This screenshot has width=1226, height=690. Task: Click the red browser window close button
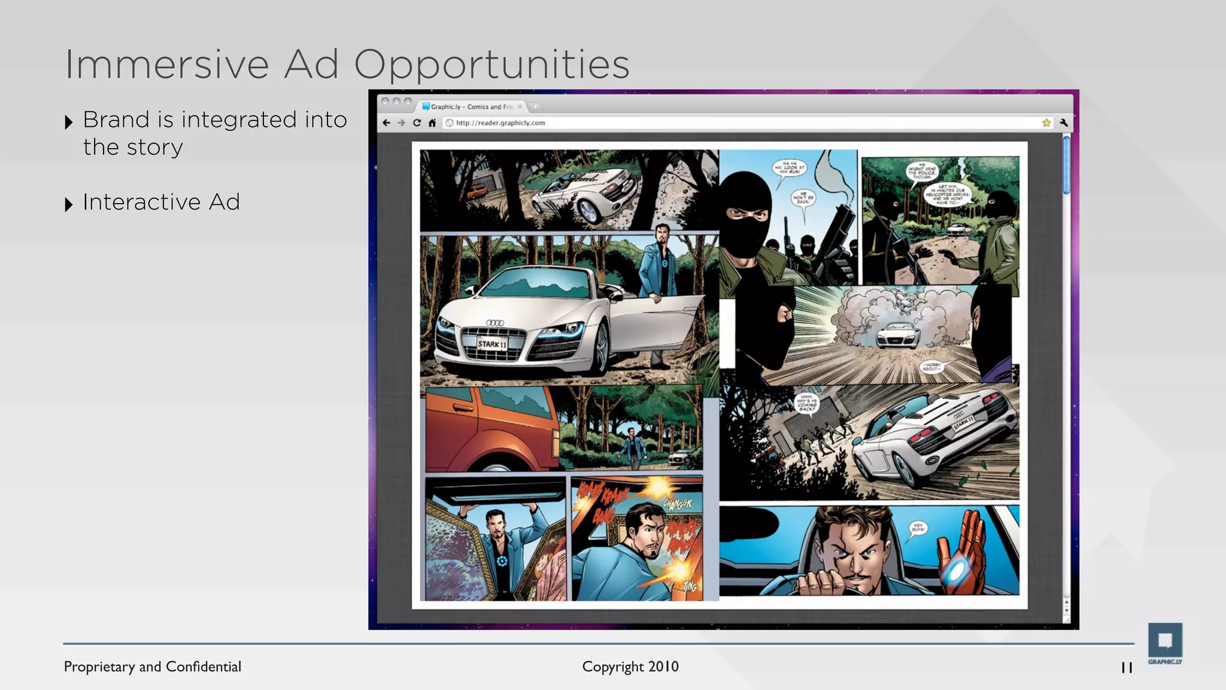[386, 101]
